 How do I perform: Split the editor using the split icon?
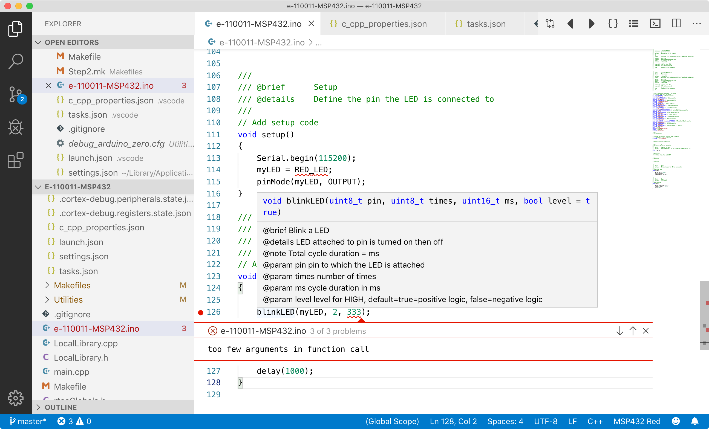pyautogui.click(x=676, y=24)
